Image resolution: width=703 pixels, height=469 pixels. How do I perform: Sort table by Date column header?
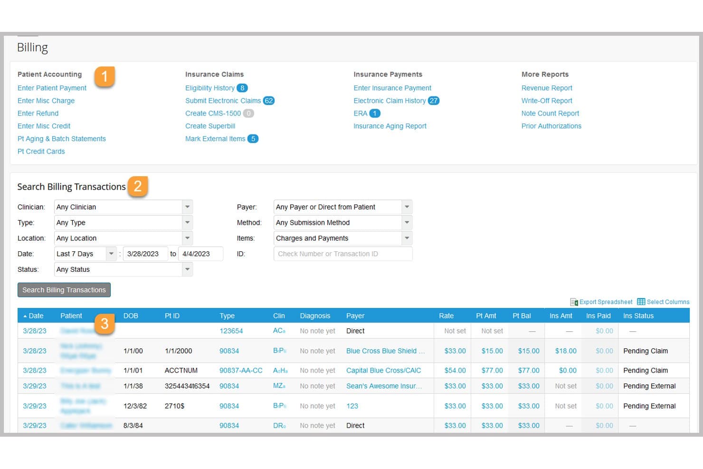(x=36, y=316)
